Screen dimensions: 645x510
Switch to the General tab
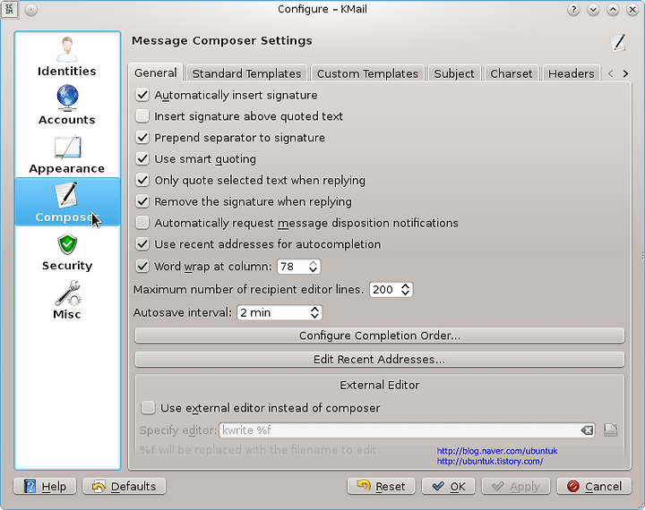coord(156,73)
